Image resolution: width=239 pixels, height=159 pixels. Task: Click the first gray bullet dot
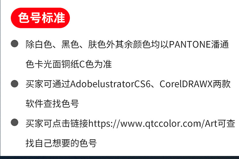15,44
